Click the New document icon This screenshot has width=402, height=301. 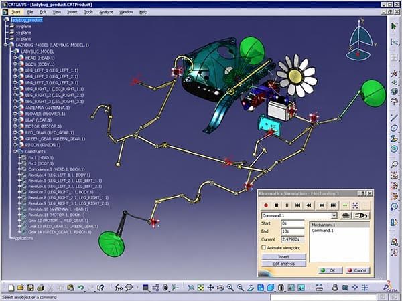[11, 288]
